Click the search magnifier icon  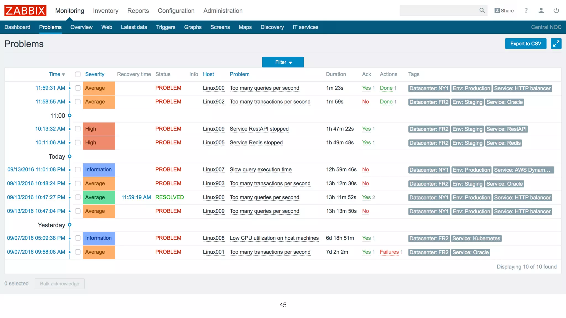[482, 10]
